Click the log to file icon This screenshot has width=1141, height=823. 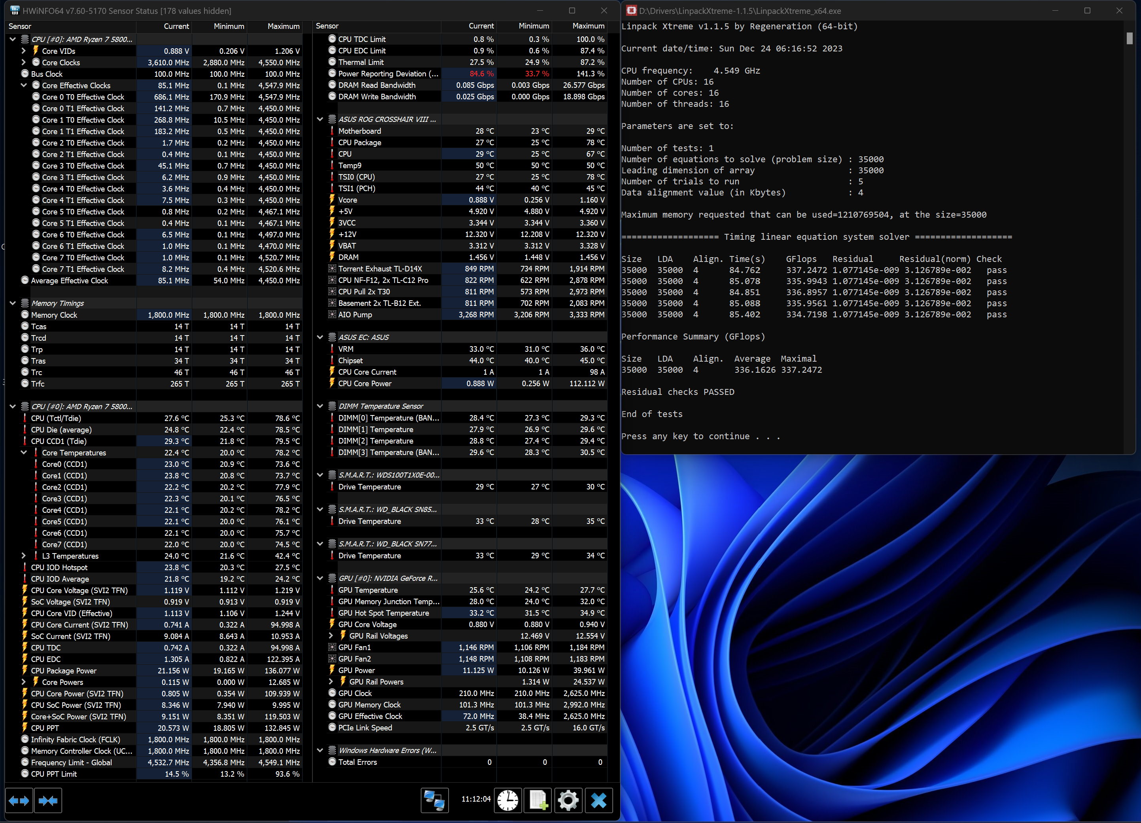tap(538, 800)
